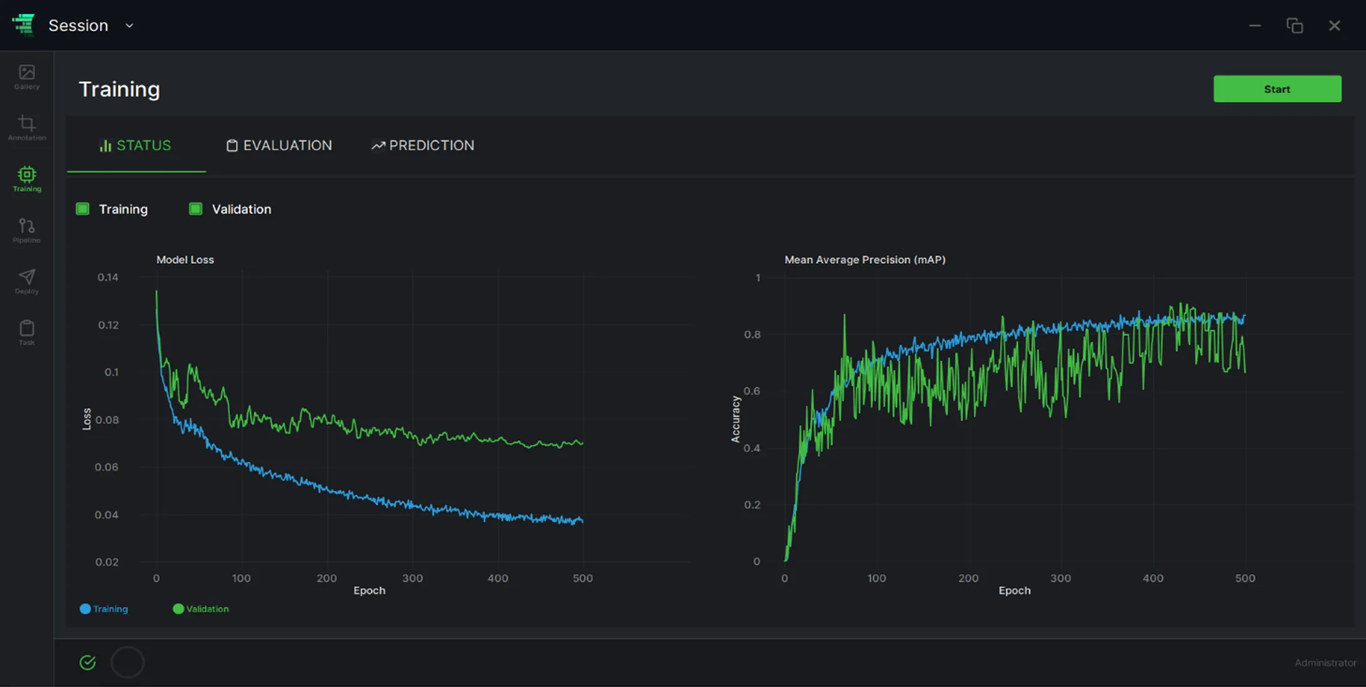Open the Deploy paper plane icon
The width and height of the screenshot is (1366, 687).
coord(27,281)
